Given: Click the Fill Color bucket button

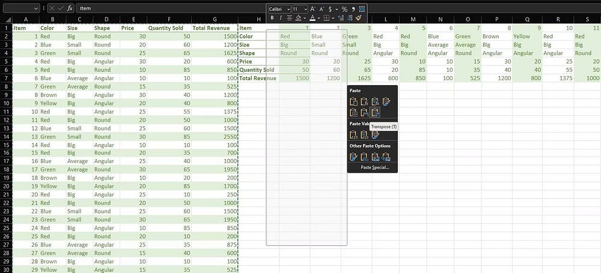Looking at the screenshot, I should click(297, 18).
